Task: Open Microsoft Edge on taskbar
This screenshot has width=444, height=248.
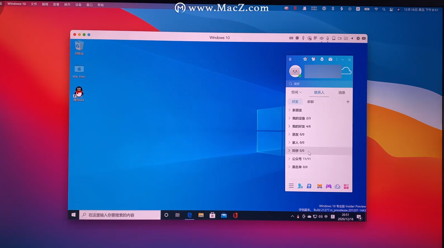Action: (189, 215)
